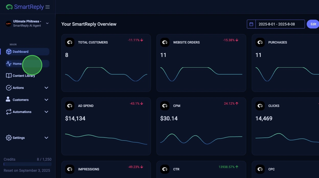Viewport: 319px width, 178px height.
Task: Click the Website Orders card icon
Action: pyautogui.click(x=165, y=42)
